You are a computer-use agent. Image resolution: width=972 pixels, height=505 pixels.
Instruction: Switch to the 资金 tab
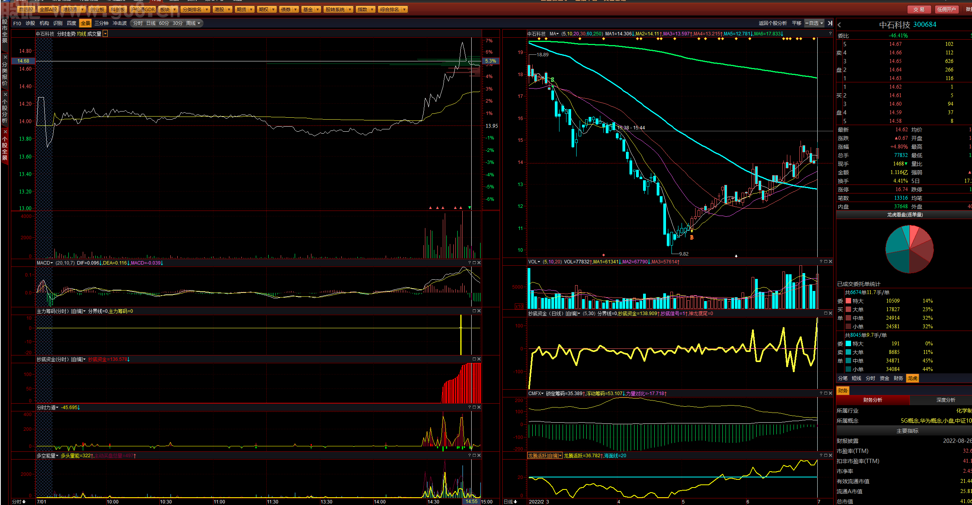[x=885, y=378]
